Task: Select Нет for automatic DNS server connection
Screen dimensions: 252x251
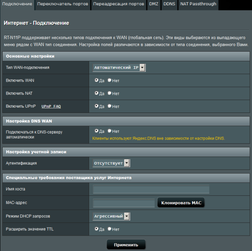Action: point(109,131)
